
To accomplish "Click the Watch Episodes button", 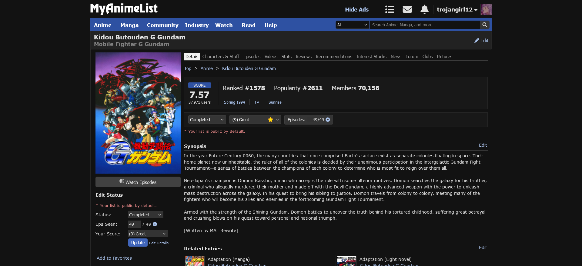I will click(138, 182).
